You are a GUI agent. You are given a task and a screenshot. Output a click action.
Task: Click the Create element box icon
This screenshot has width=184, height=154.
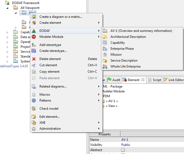pos(34,23)
